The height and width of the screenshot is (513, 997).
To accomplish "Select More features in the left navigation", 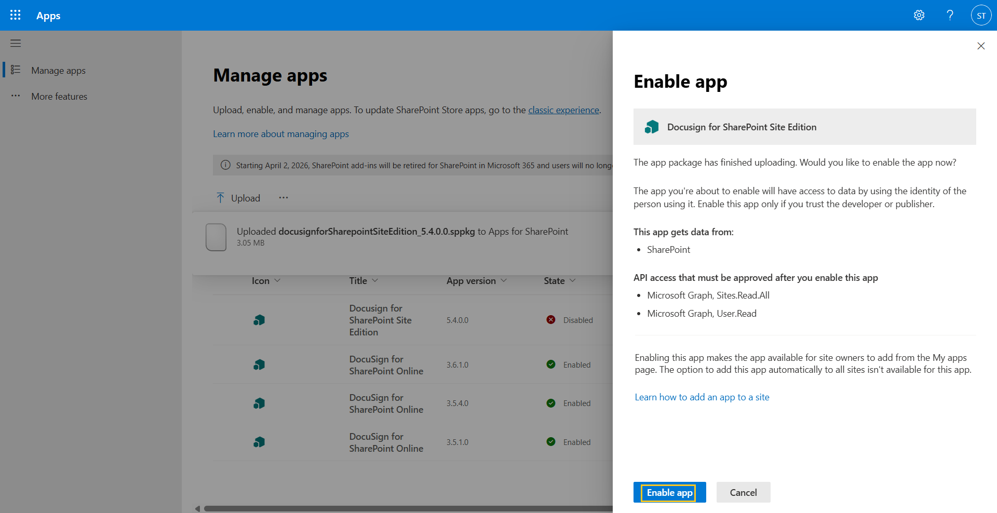I will (59, 96).
